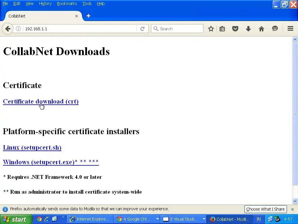This screenshot has width=298, height=224.
Task: Open the View menu
Action: click(x=29, y=3)
